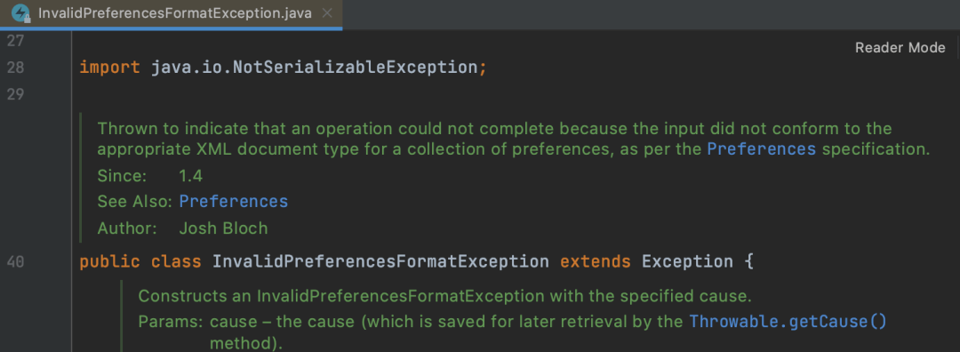Click the public keyword on line 40
Viewport: 960px width, 352px height.
pos(109,262)
